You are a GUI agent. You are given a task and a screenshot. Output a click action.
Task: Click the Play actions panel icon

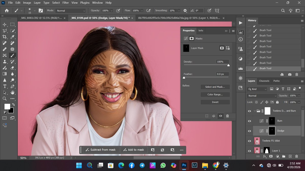(x=240, y=23)
